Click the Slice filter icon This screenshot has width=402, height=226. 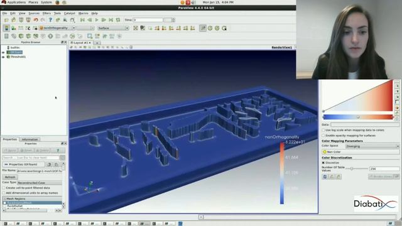tap(28, 36)
